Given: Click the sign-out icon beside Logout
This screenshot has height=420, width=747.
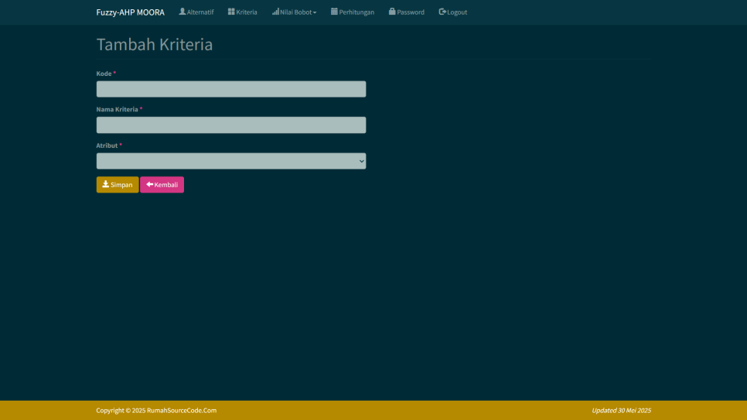Looking at the screenshot, I should (442, 12).
